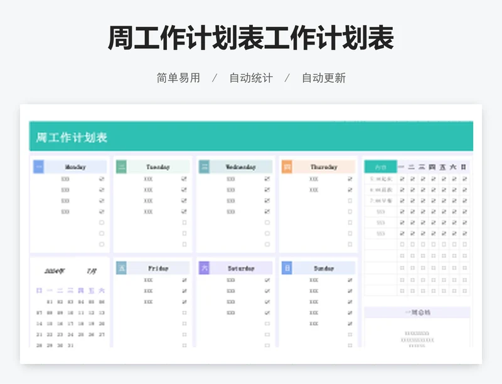Click purple 四 in calendar weekday row

click(81, 290)
